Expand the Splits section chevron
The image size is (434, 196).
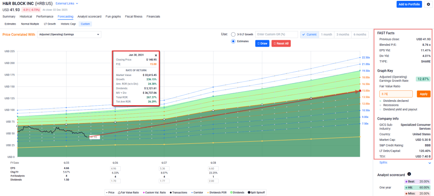click(x=429, y=162)
